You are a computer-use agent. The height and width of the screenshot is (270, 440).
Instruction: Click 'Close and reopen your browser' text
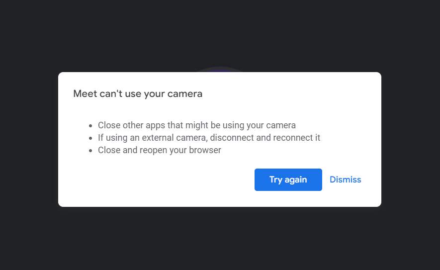(x=159, y=150)
